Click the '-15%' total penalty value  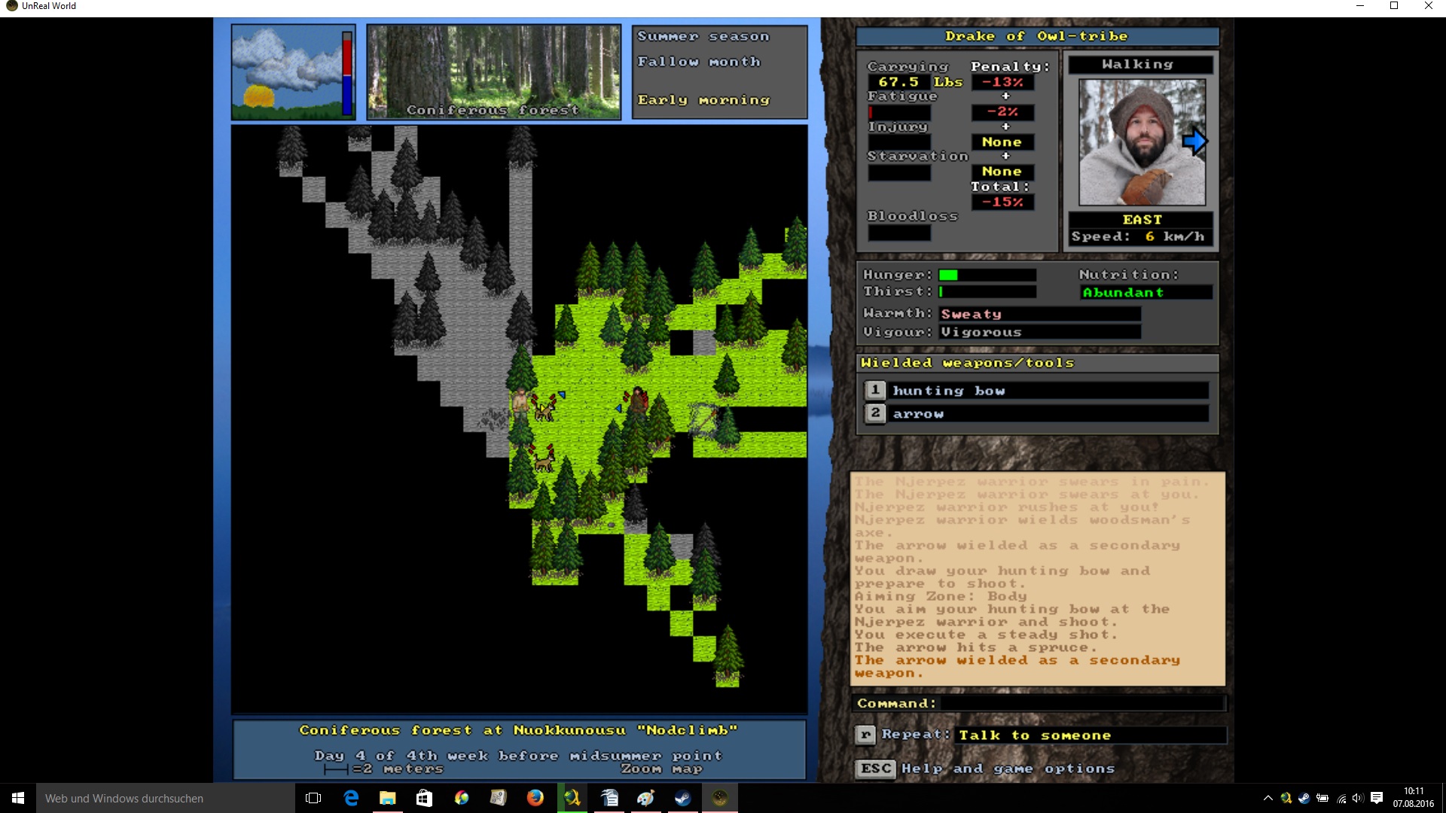[x=1002, y=202]
